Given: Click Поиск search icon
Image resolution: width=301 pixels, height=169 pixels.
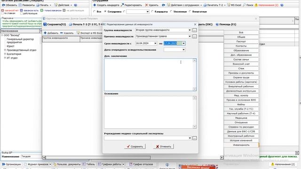Looking at the screenshot, I should 244,5.
